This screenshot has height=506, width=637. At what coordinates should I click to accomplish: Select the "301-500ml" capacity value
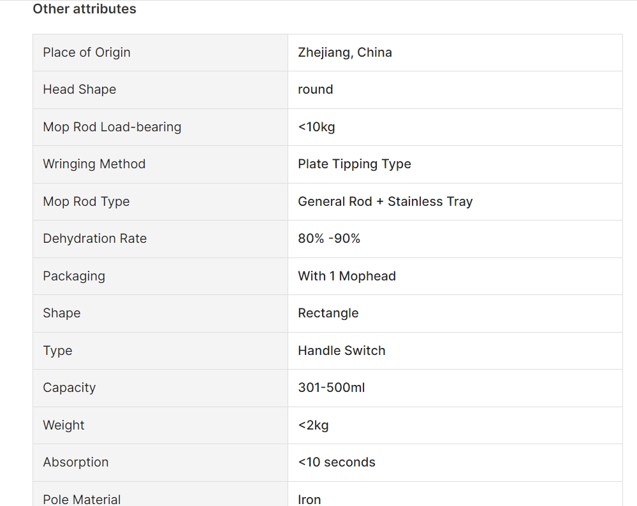click(332, 387)
